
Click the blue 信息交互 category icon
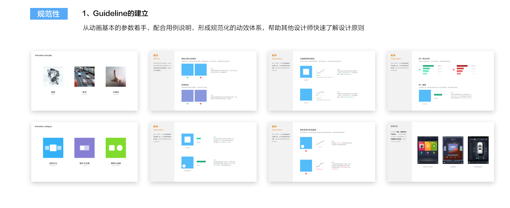pos(53,148)
